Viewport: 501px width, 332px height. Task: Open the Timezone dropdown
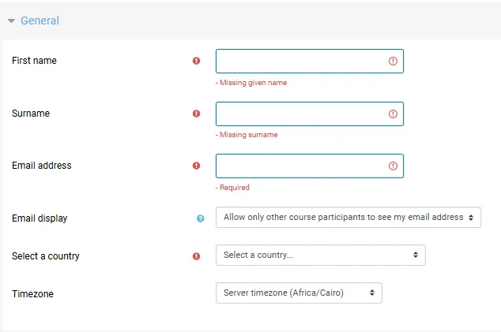[x=299, y=293]
